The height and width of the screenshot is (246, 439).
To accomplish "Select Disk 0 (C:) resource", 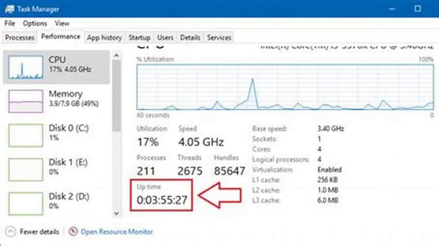I will pyautogui.click(x=56, y=135).
